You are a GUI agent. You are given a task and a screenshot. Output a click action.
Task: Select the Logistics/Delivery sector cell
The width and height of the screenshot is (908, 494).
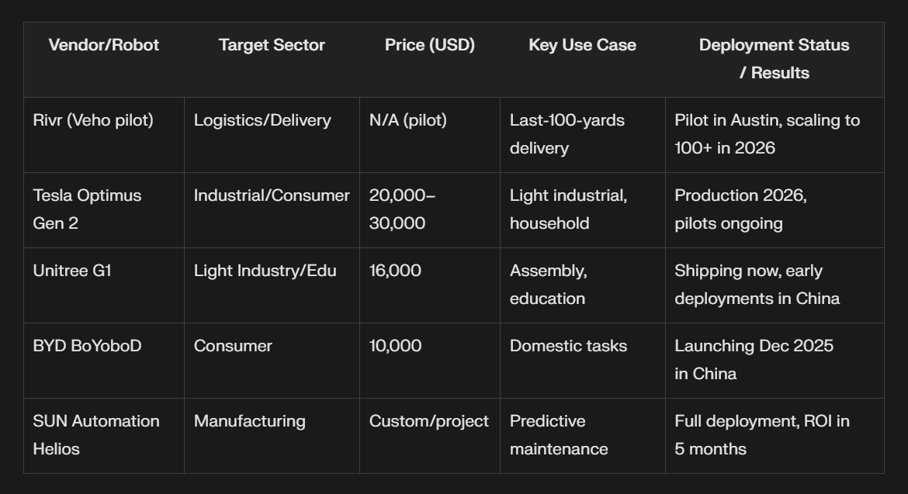(x=262, y=120)
